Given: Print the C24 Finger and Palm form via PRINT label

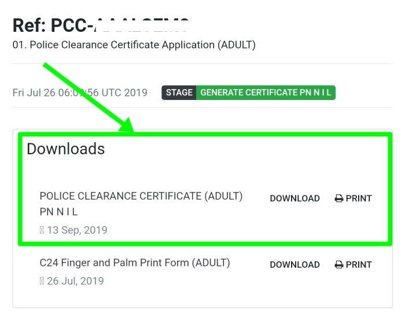Looking at the screenshot, I should (x=359, y=265).
